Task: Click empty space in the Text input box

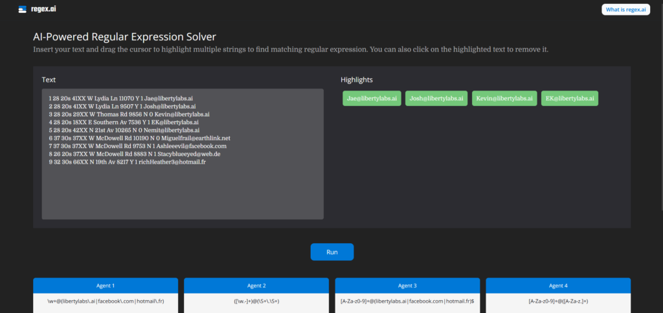Action: 183,194
